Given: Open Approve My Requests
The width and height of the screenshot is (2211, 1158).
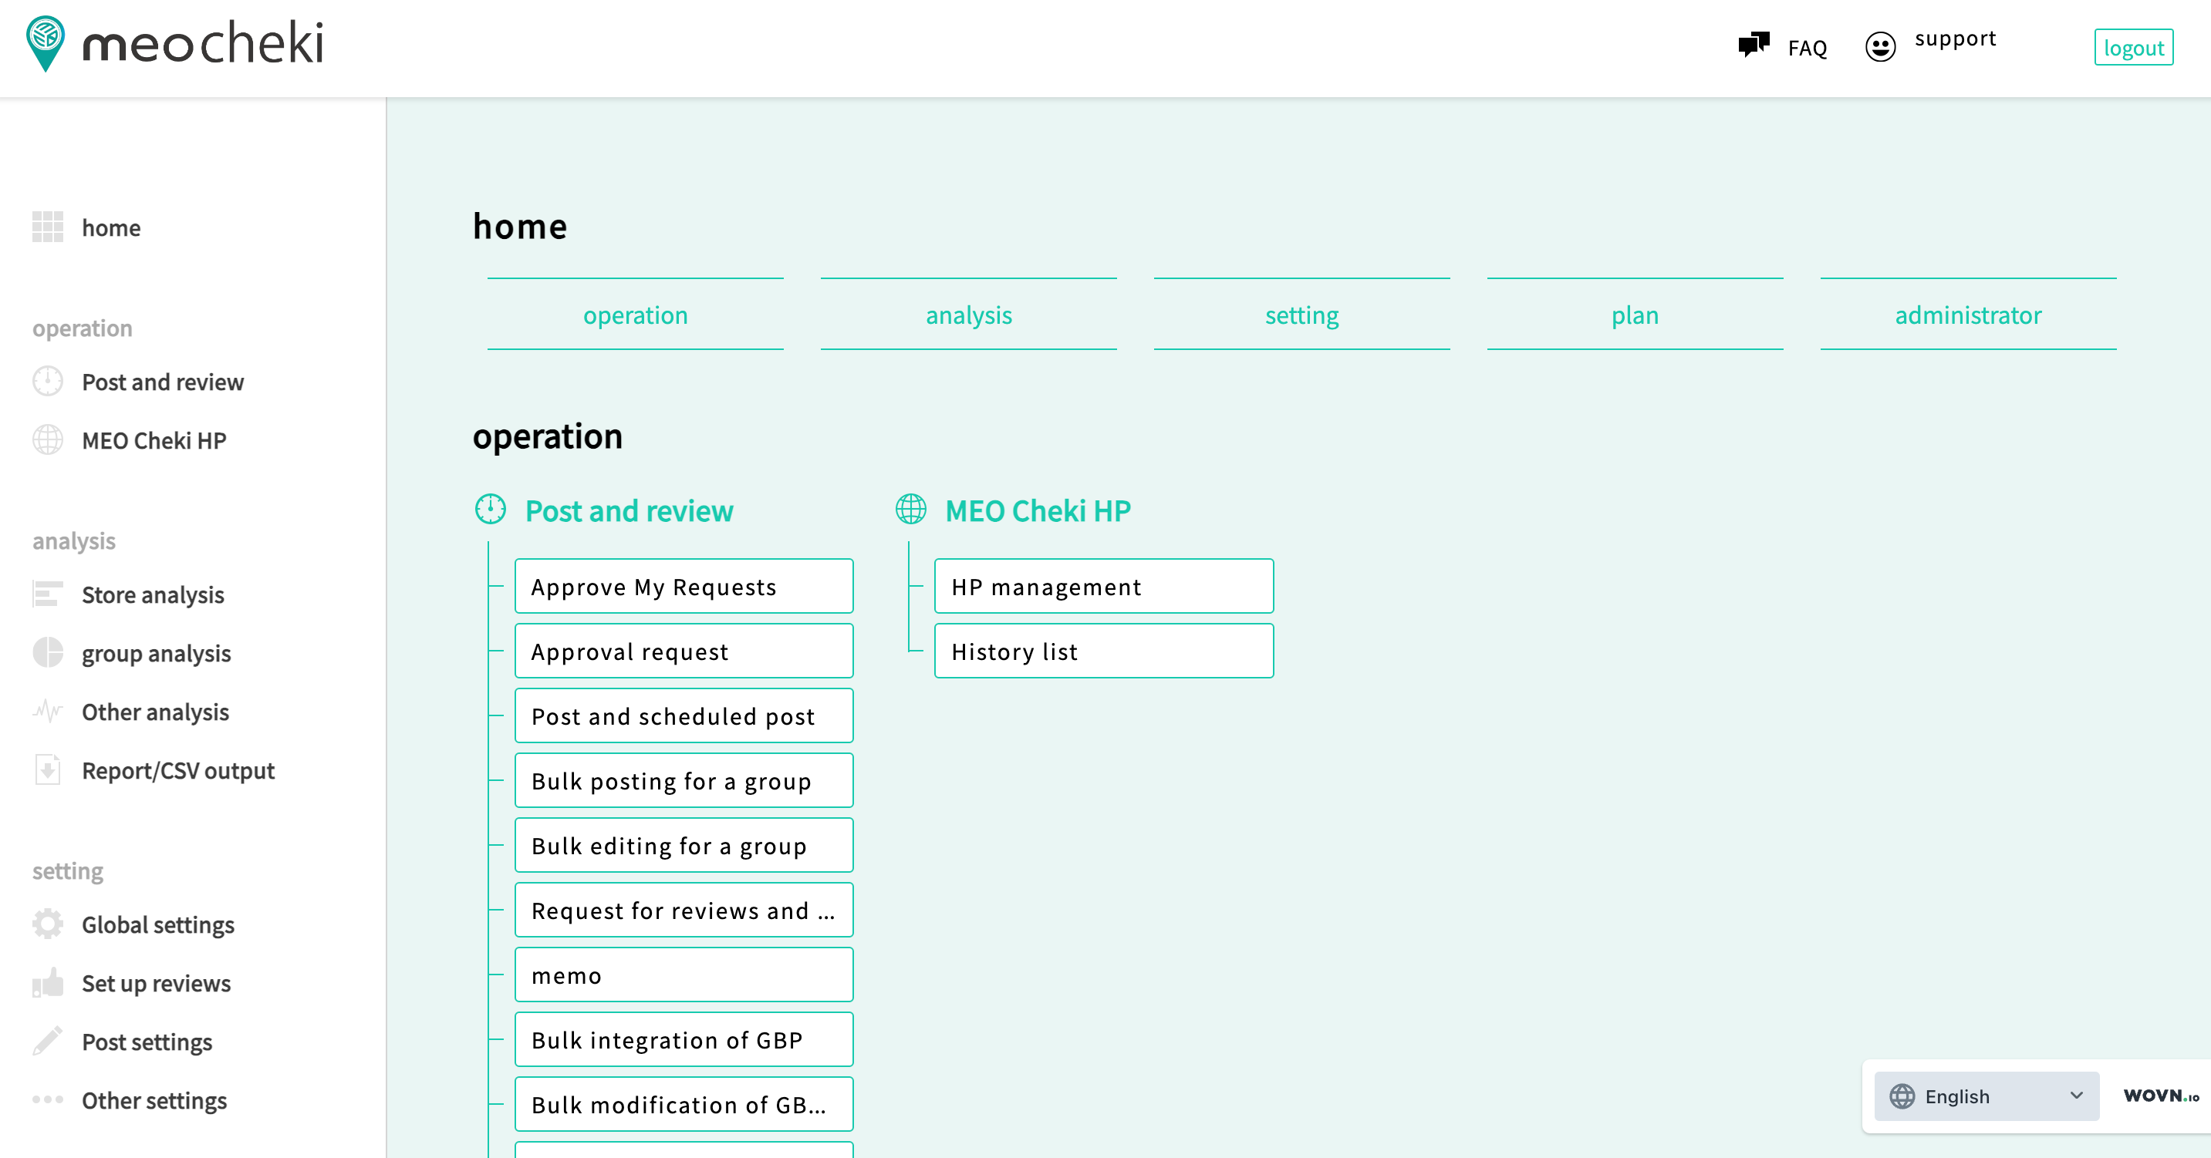Looking at the screenshot, I should pos(684,587).
